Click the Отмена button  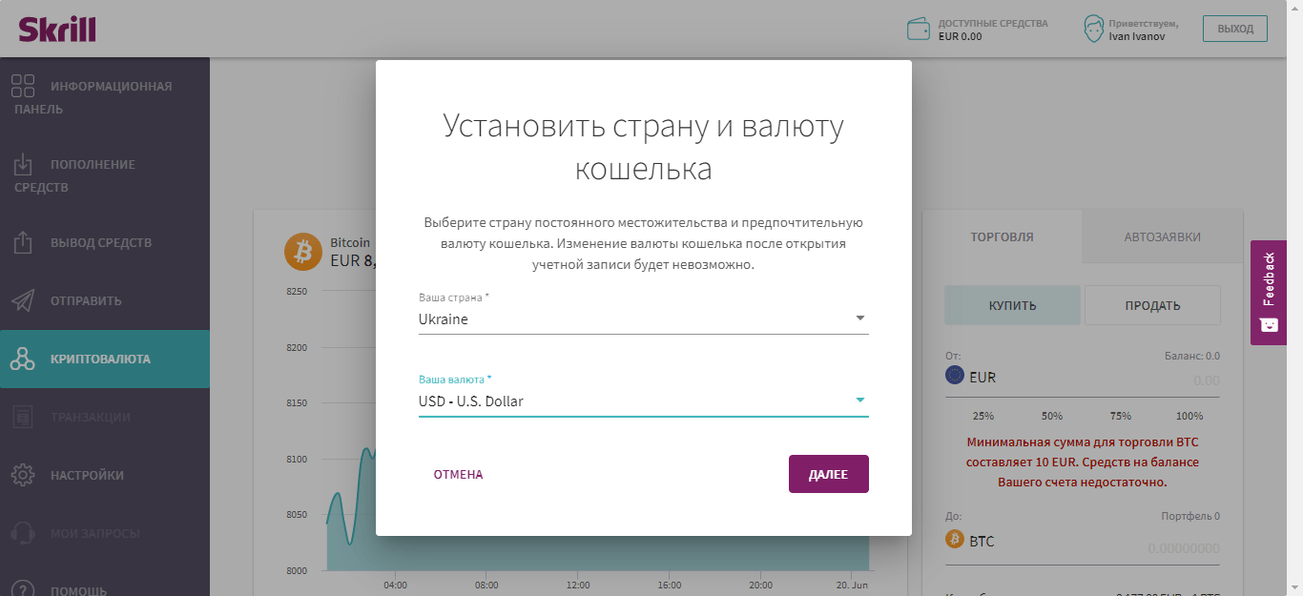(x=458, y=474)
